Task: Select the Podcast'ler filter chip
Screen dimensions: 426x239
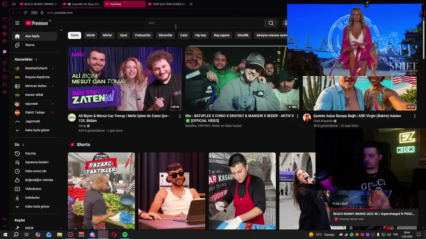Action: click(143, 35)
